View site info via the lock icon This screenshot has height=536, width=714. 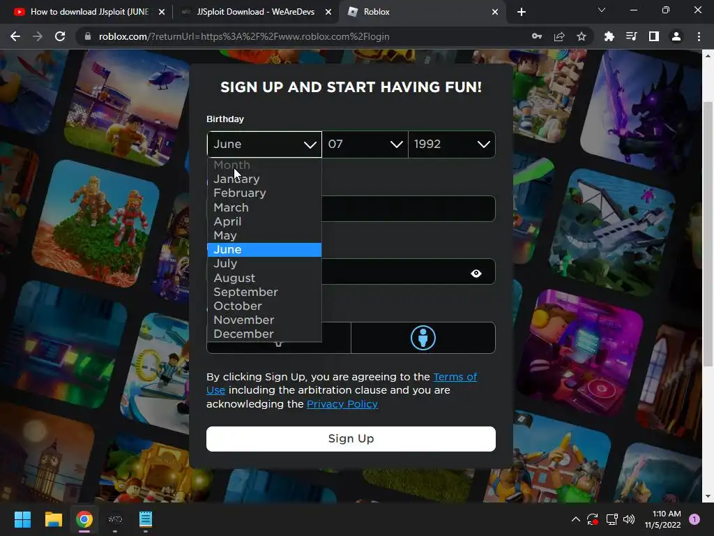pyautogui.click(x=88, y=36)
